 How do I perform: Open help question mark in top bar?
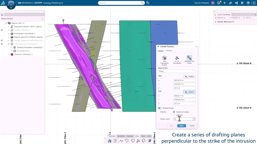(248, 3)
